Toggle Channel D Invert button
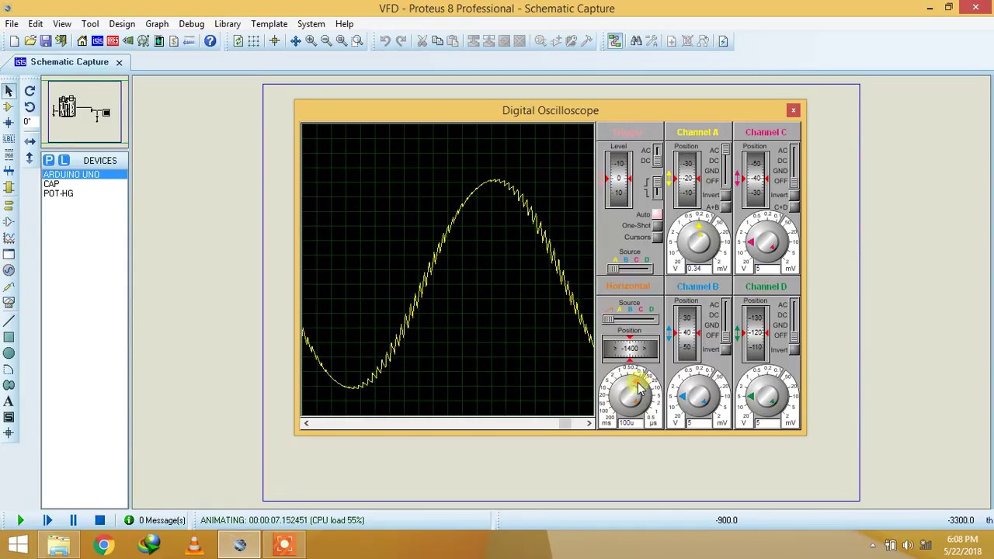The height and width of the screenshot is (559, 994). tap(794, 349)
